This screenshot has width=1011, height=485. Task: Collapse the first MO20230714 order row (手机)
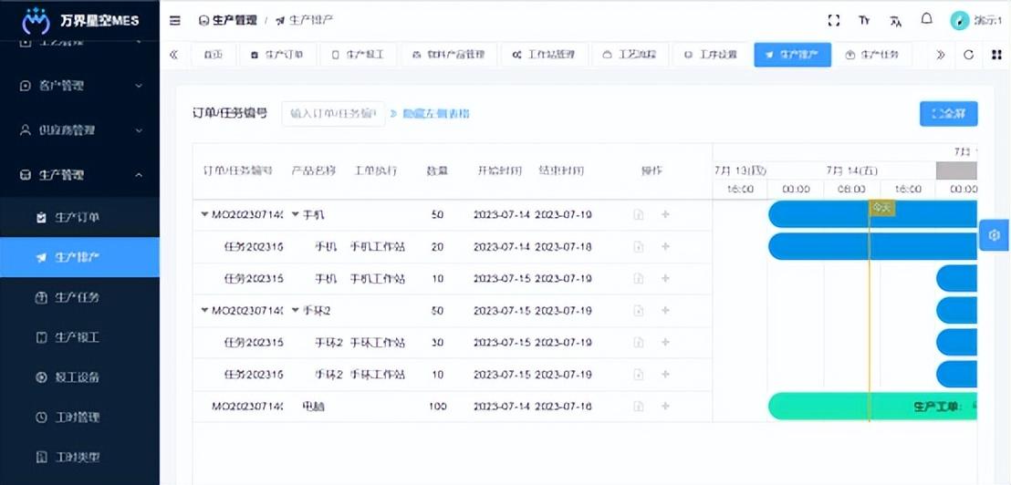(205, 214)
